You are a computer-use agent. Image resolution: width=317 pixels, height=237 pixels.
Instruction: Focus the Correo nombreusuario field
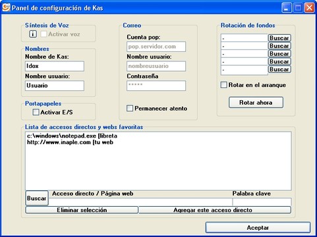point(156,66)
